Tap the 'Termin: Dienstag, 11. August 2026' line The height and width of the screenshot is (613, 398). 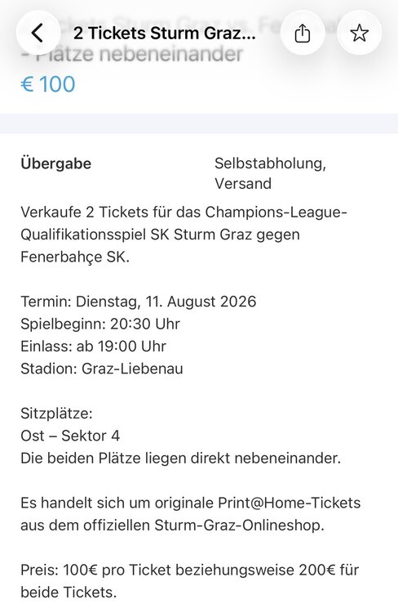[x=139, y=302]
